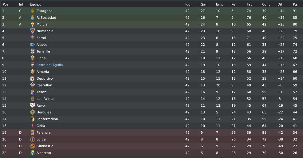Click the Numancia team crest
Image resolution: width=303 pixels, height=158 pixels.
pos(33,31)
